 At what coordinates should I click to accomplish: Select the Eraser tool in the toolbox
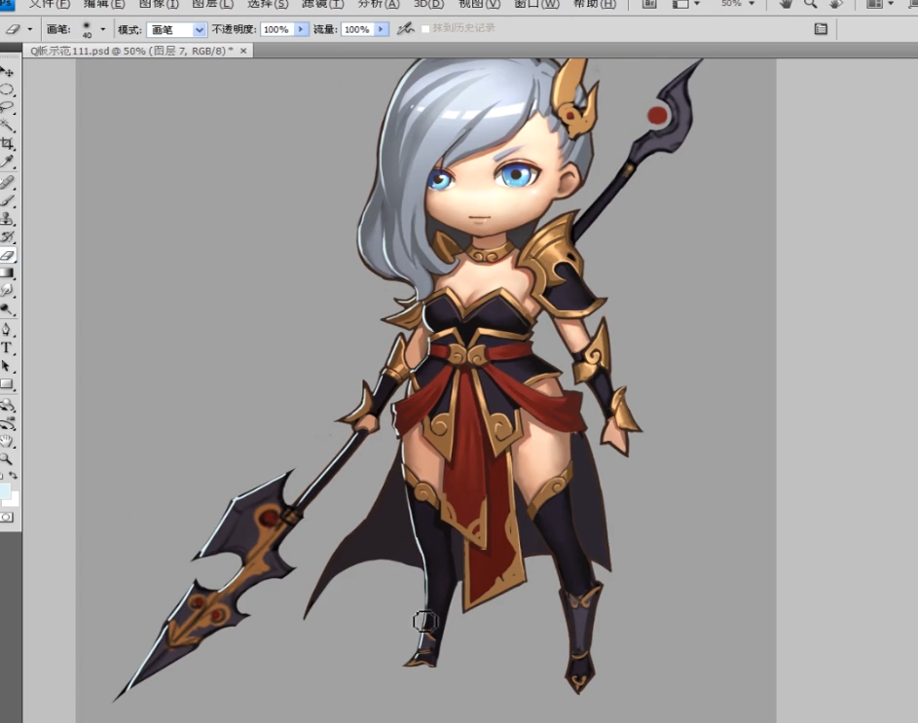tap(7, 255)
